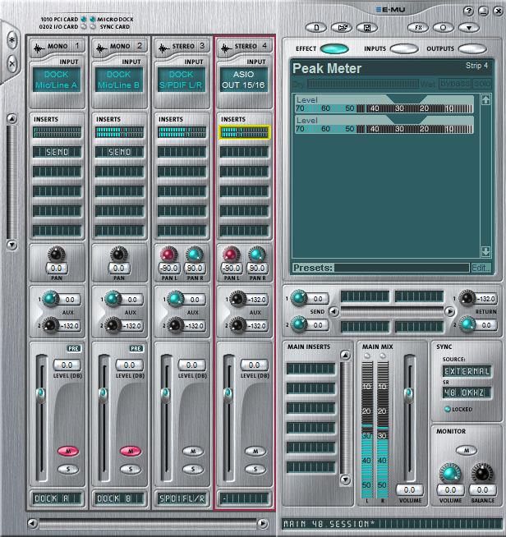The width and height of the screenshot is (506, 537).
Task: Mute strip 4 with its M button
Action: (255, 451)
